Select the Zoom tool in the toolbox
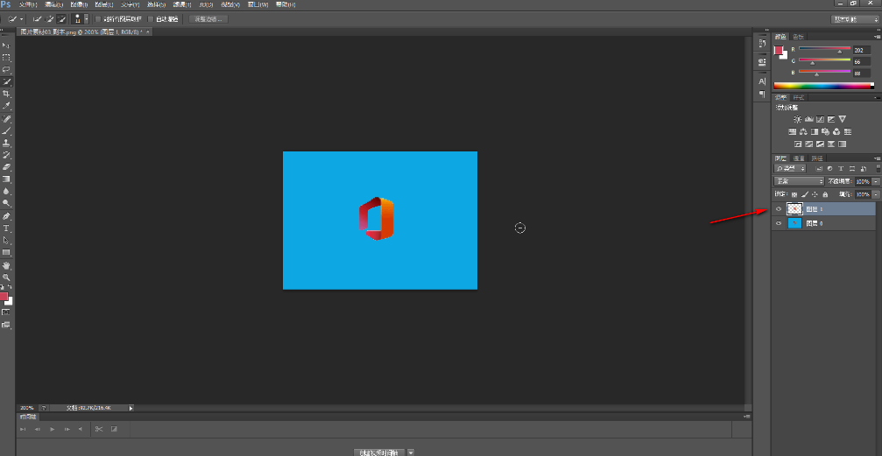Viewport: 882px width, 456px height. pos(6,277)
